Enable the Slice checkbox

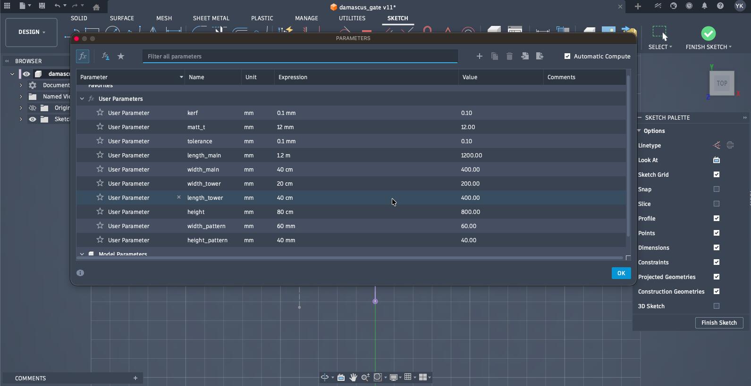click(717, 204)
